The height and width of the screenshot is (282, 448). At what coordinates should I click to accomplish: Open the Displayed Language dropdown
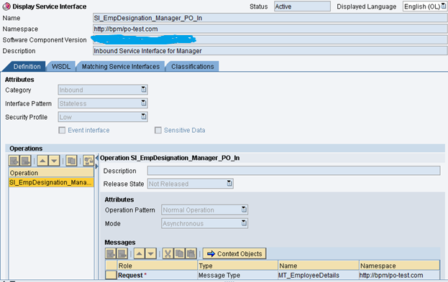point(444,6)
